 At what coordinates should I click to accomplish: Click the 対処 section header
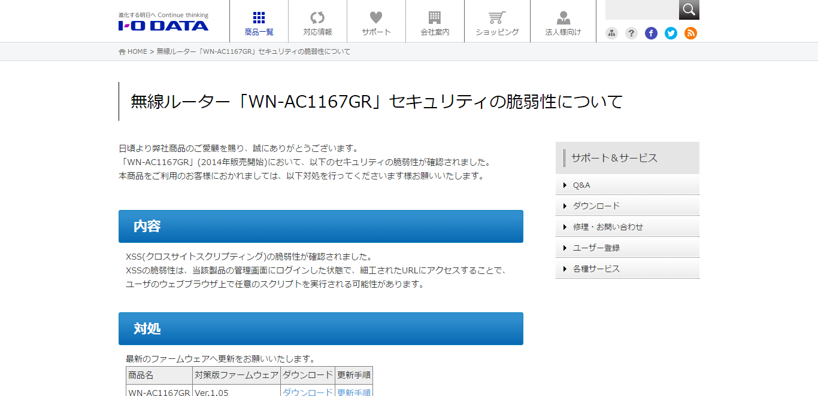pyautogui.click(x=321, y=328)
